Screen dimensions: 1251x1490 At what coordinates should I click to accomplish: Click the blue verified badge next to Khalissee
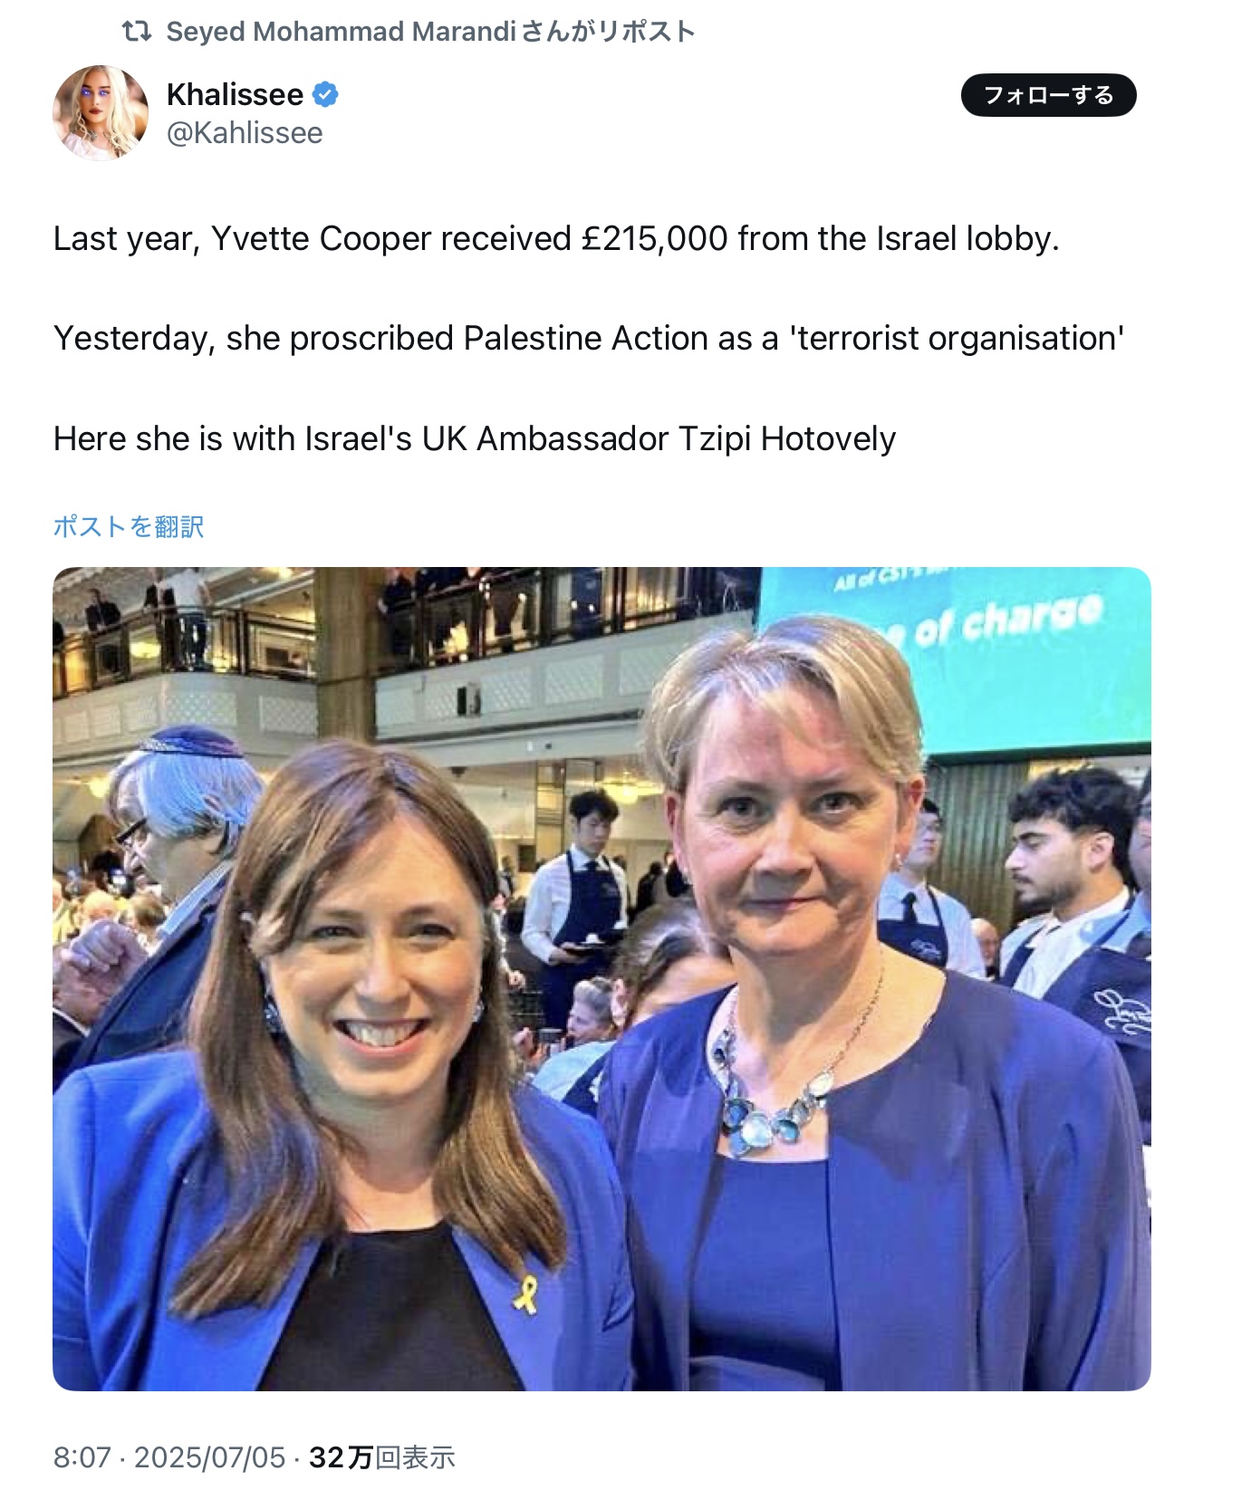click(x=325, y=94)
